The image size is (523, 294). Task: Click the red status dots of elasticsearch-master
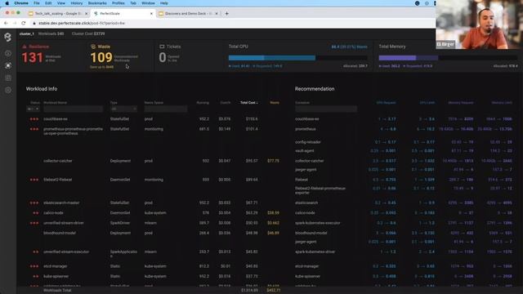34,203
